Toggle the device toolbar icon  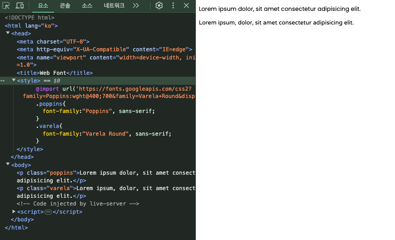[x=20, y=5]
